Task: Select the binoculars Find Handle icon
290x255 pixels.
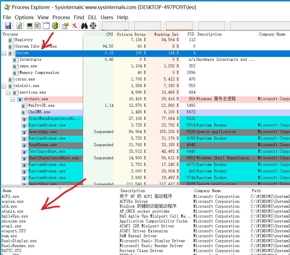Action: pyautogui.click(x=84, y=26)
